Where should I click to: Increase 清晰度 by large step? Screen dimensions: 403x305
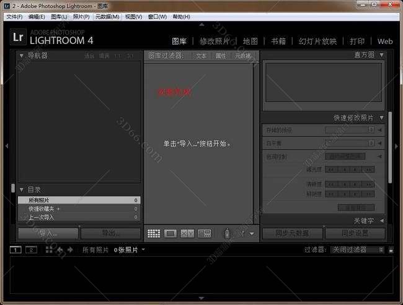point(368,184)
